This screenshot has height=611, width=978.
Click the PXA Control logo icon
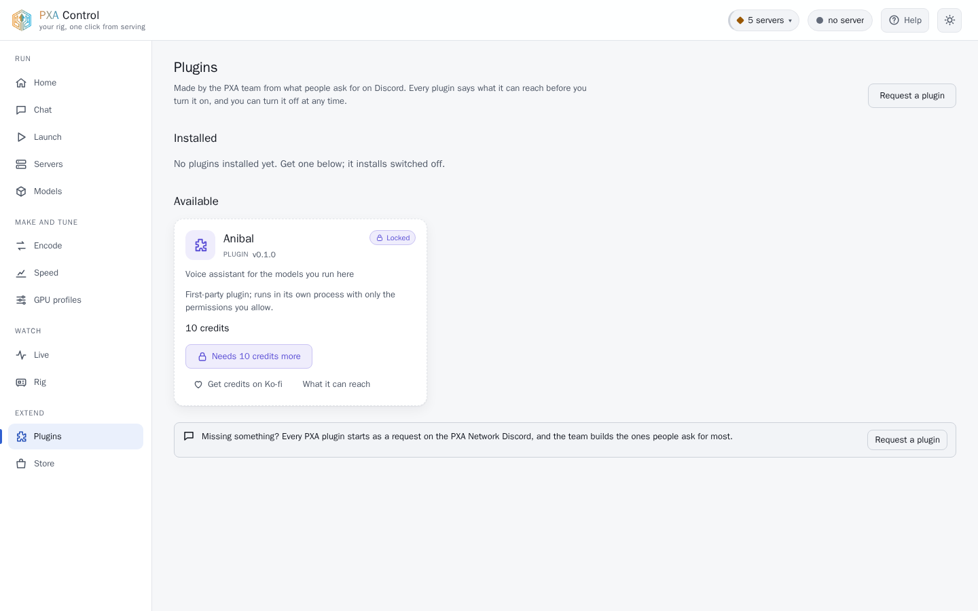tap(22, 20)
